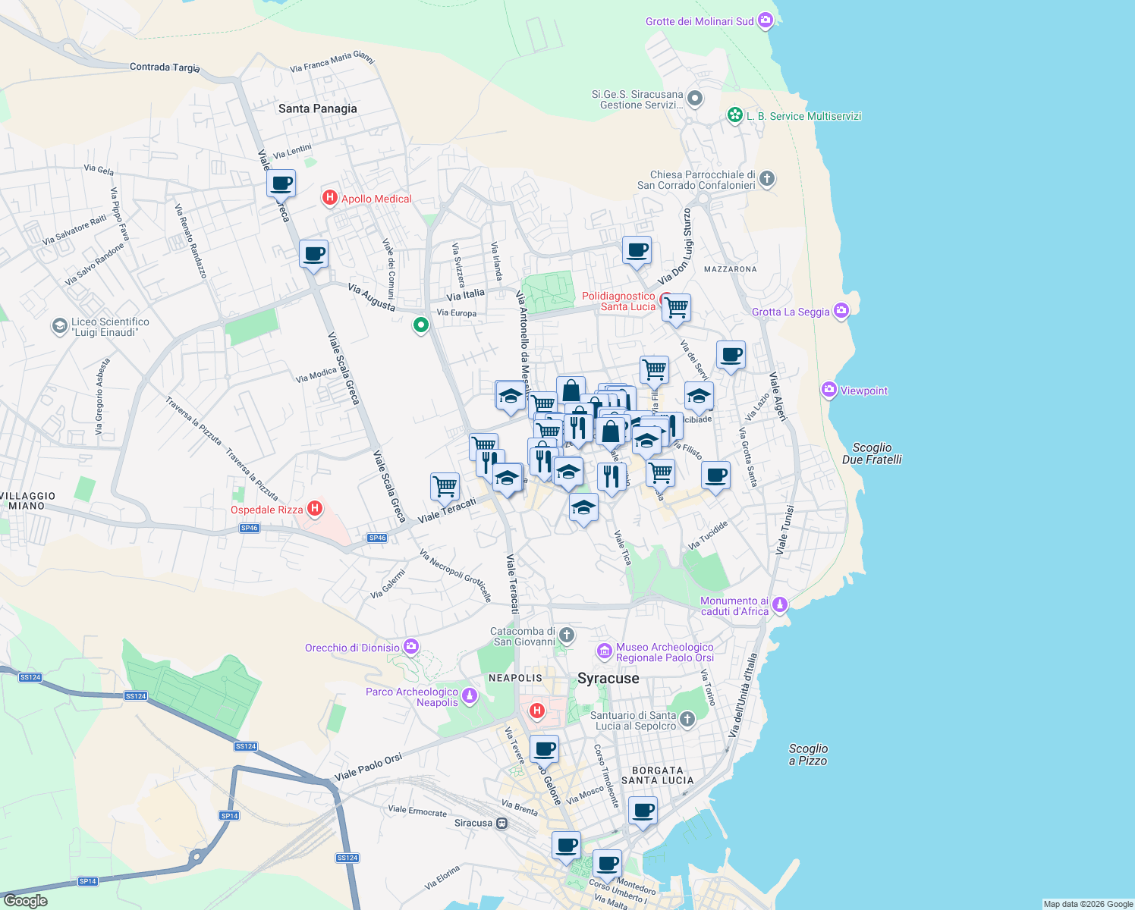
Task: Open the supermarket cart icon near Polidiagnostico Santa Lucia
Action: click(676, 308)
